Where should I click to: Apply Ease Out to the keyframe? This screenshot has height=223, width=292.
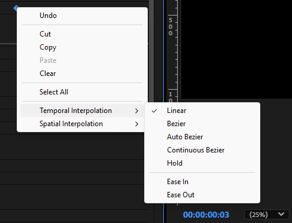[x=202, y=195]
